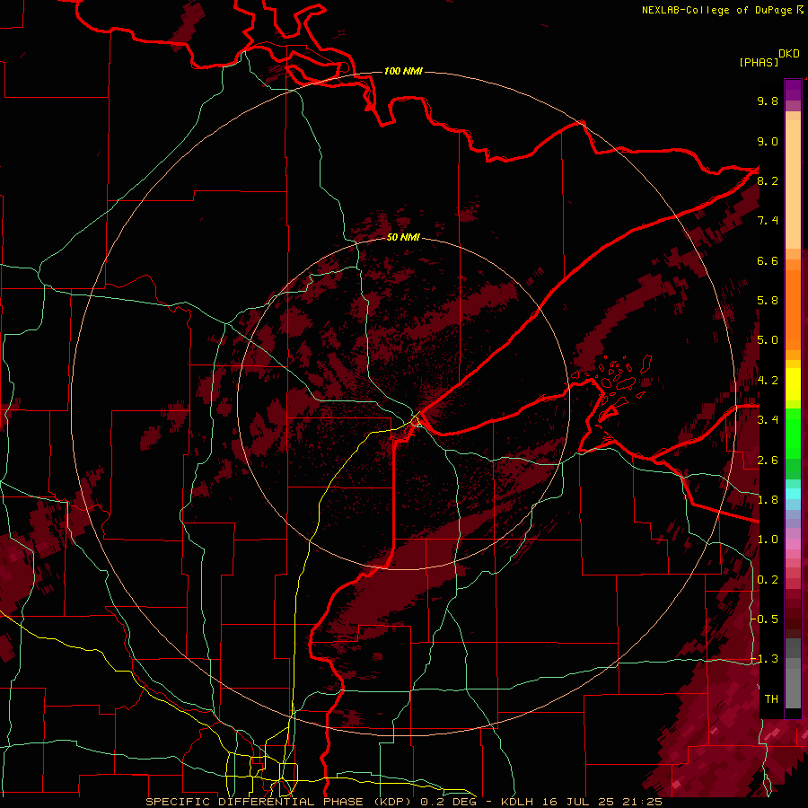Click the 1.0 value on the legend

tap(768, 540)
